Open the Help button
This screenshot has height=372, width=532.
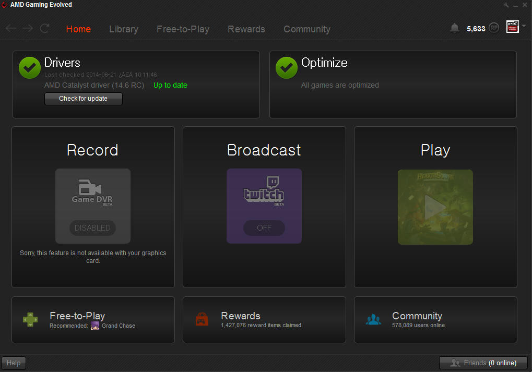point(14,363)
